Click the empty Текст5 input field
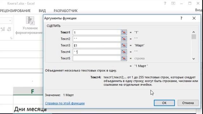This screenshot has width=203, height=114. click(97, 58)
